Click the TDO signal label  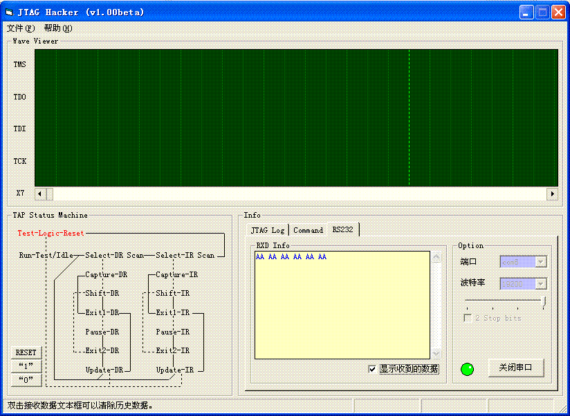[x=19, y=97]
